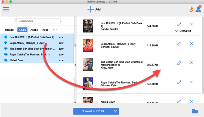Click book icon beside Just Roll With It
Viewport: 204px width, 117px height.
coord(6,37)
